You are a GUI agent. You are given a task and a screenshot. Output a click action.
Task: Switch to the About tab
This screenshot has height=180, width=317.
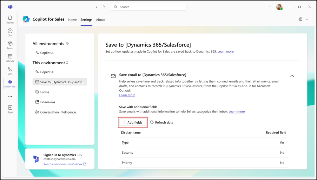tap(100, 20)
